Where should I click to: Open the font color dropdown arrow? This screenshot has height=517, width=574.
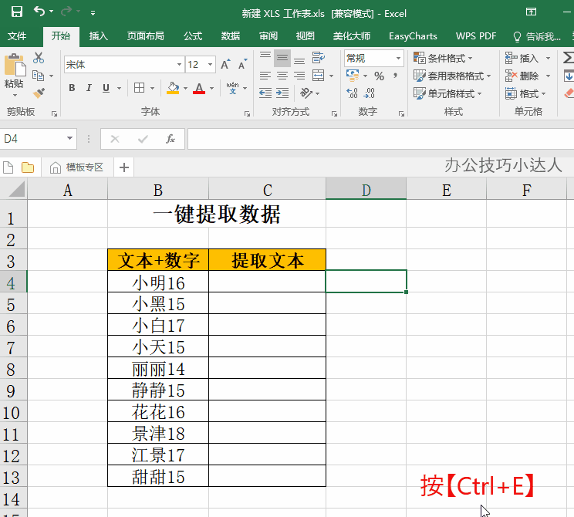pyautogui.click(x=211, y=88)
